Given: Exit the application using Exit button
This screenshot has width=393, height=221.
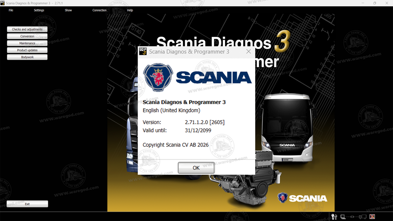Looking at the screenshot, I should [x=27, y=204].
